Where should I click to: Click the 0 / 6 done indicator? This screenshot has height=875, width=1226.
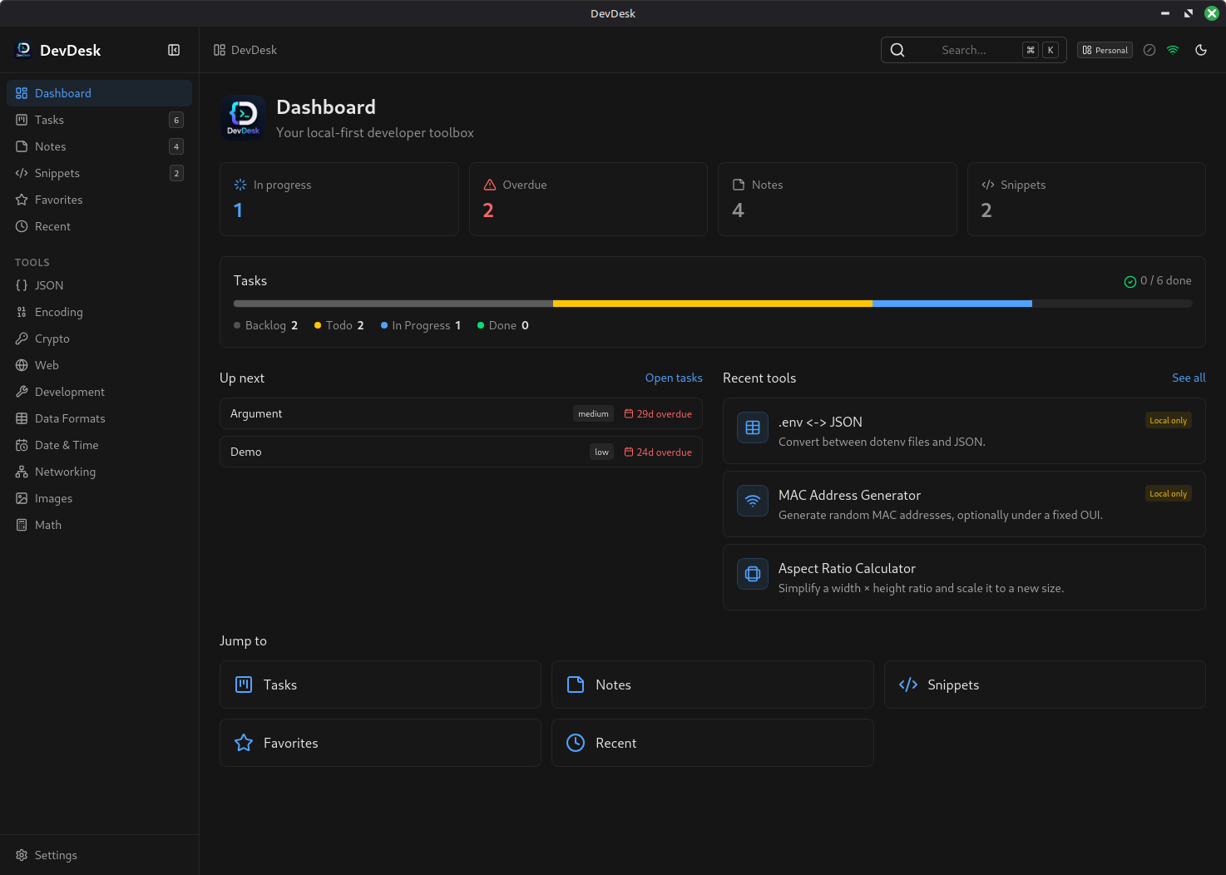point(1158,281)
